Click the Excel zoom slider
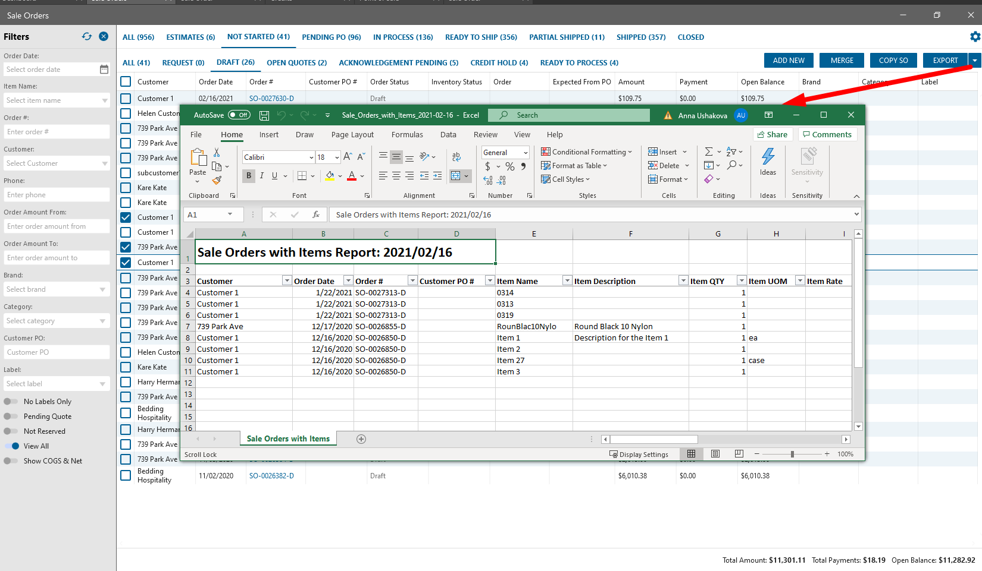Viewport: 982px width, 571px height. click(792, 454)
